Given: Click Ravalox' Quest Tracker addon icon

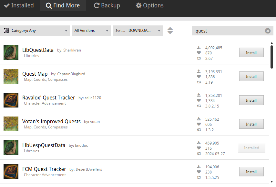Looking at the screenshot, I should (11, 100).
